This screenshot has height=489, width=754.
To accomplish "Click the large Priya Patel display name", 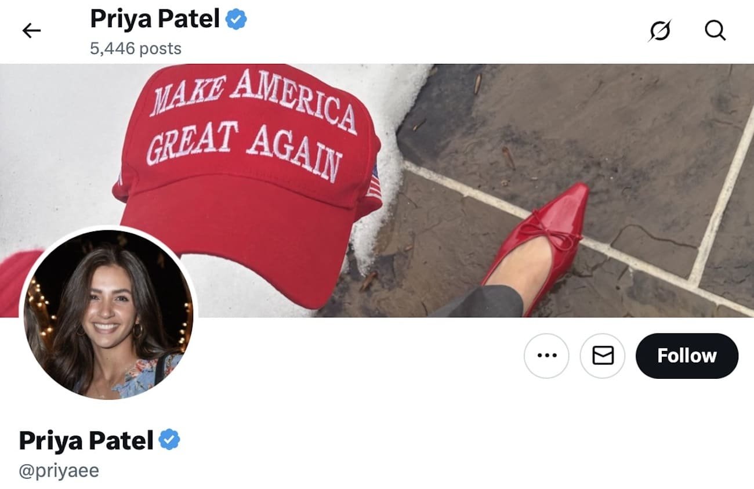I will 86,441.
